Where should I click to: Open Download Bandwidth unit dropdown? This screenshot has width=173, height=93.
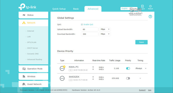[105, 34]
